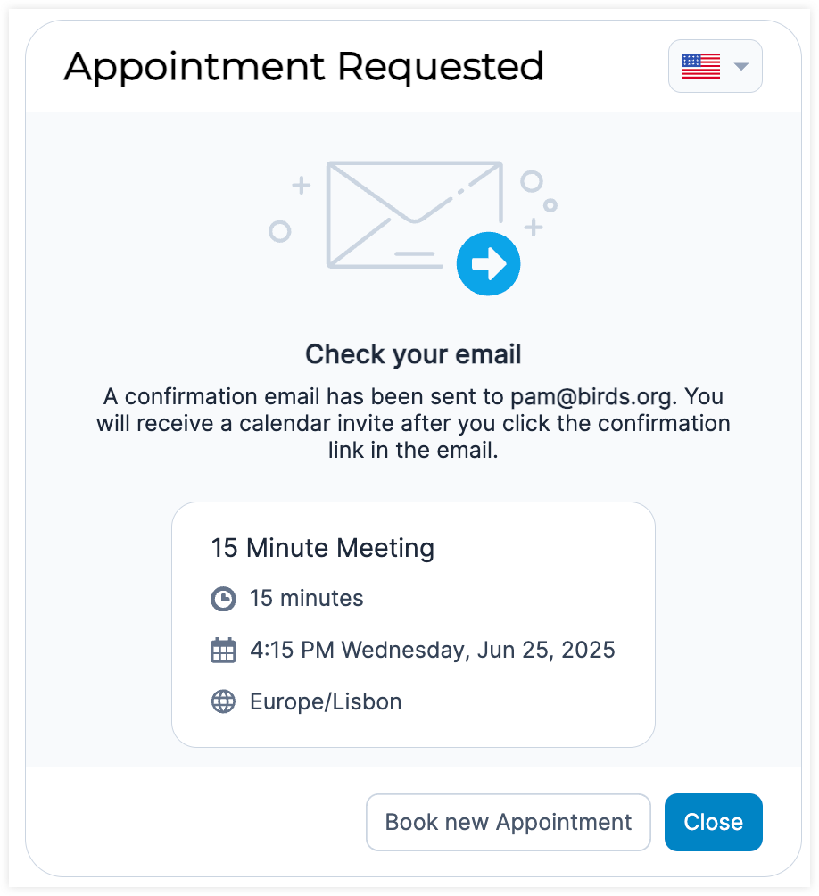Expand the 15 Minute Meeting details card
Viewport: 819px width, 896px height.
[413, 623]
